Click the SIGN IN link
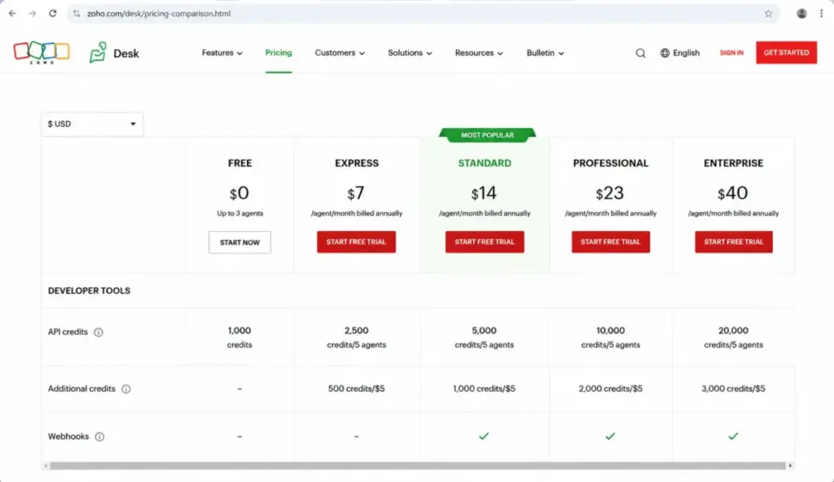 pyautogui.click(x=731, y=53)
